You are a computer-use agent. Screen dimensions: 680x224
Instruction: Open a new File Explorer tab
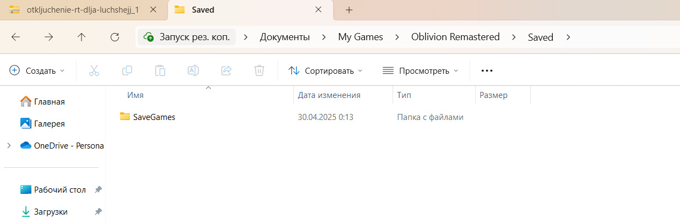click(349, 10)
